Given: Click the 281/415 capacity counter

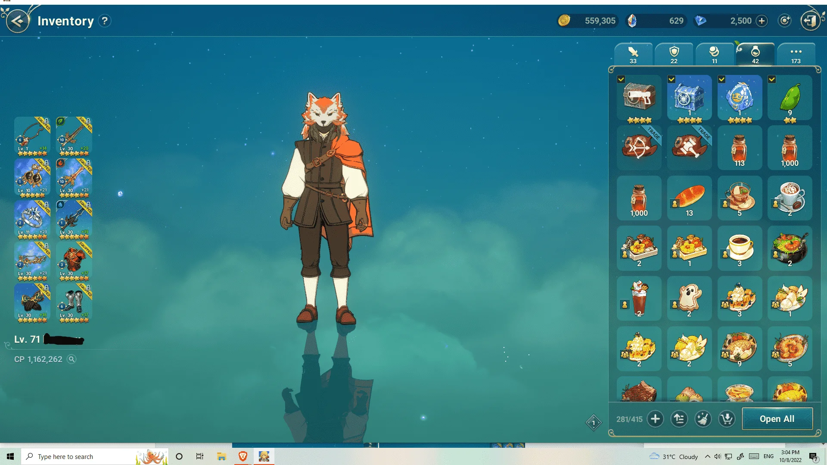Looking at the screenshot, I should point(629,419).
